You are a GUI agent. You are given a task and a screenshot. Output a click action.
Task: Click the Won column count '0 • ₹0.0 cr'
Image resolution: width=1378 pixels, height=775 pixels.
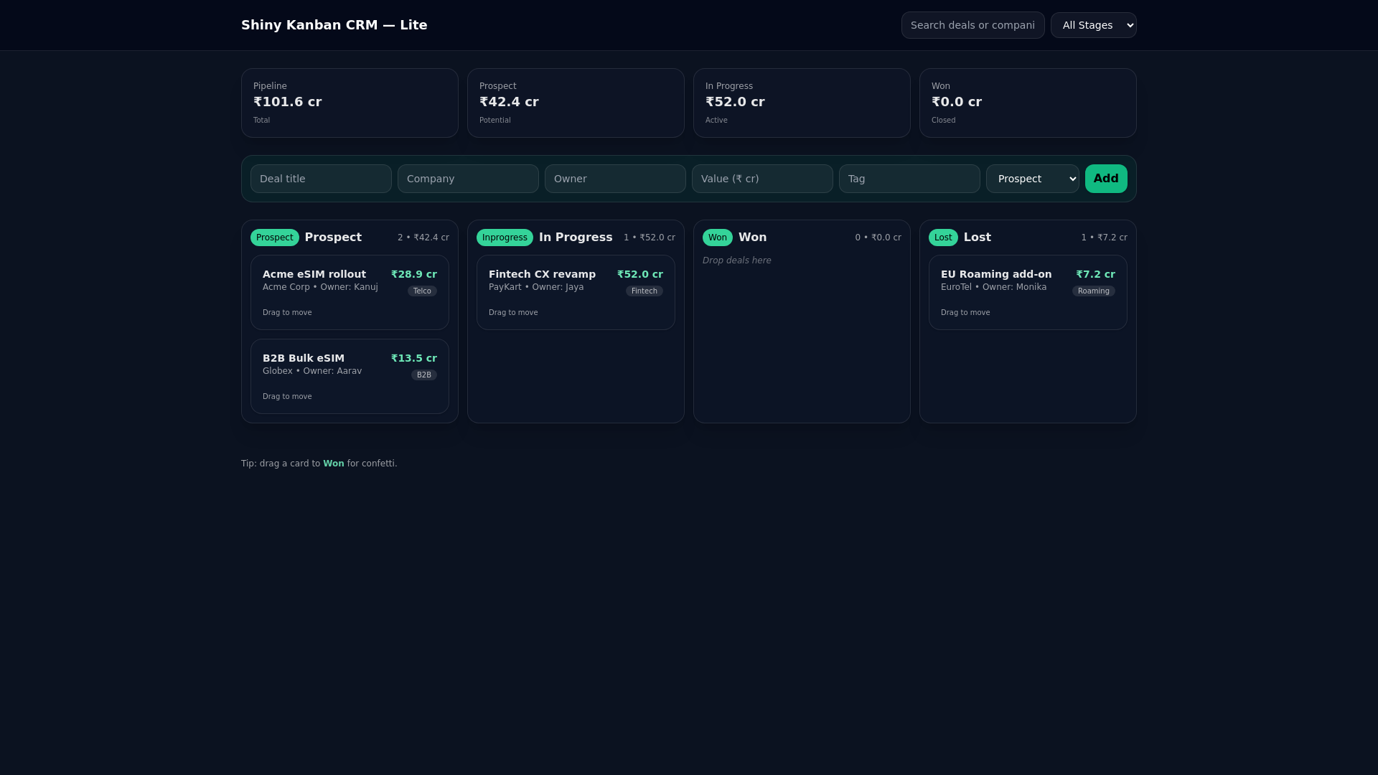[878, 238]
